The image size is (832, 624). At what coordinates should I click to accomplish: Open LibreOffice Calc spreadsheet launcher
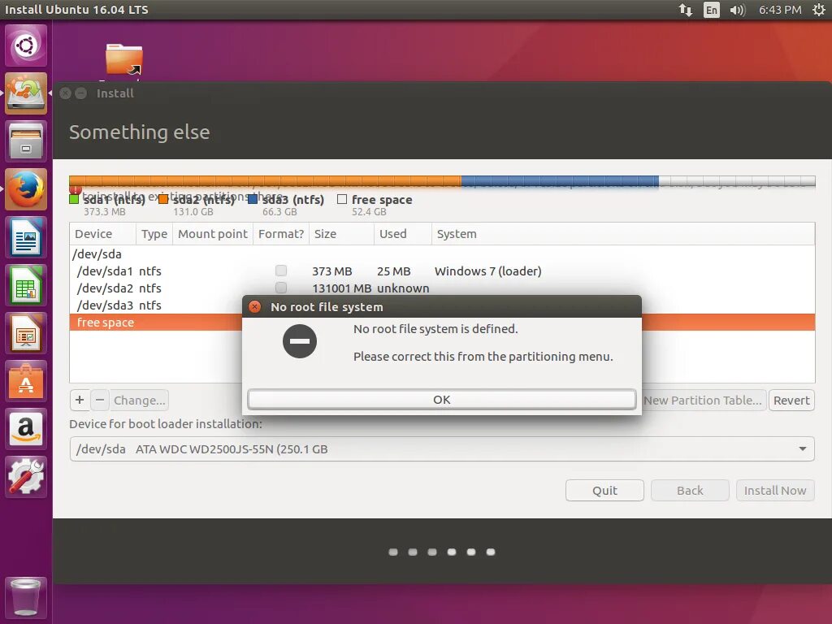(26, 285)
